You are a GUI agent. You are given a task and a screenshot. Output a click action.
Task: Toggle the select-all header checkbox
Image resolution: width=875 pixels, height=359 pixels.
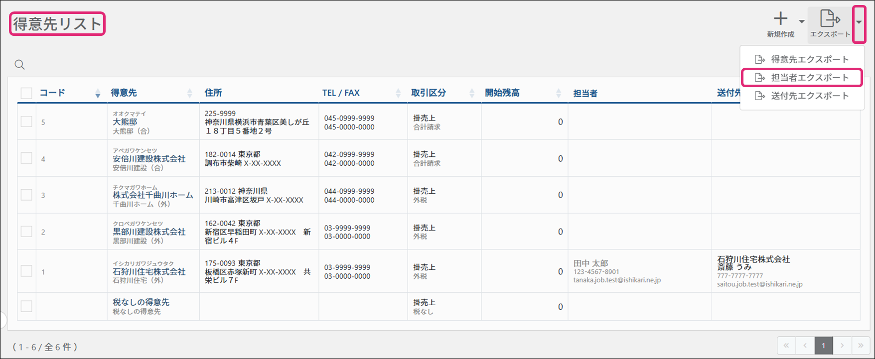pyautogui.click(x=26, y=93)
